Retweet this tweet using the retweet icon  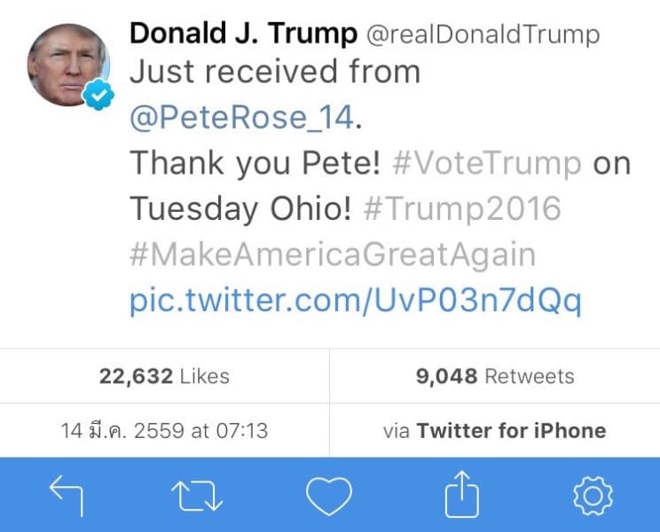198,496
